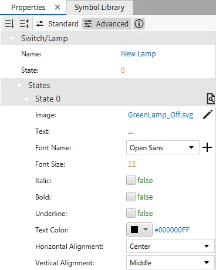The image size is (216, 270).
Task: Open the Vertical Alignment dropdown
Action: point(170,262)
